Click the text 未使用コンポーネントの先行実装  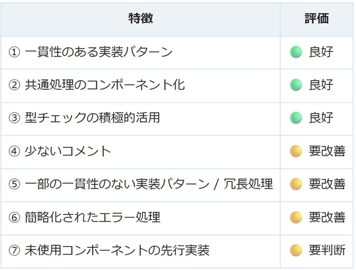pyautogui.click(x=117, y=250)
